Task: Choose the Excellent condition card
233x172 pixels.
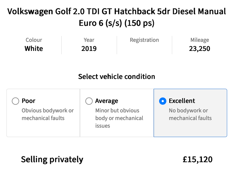Action: click(190, 113)
